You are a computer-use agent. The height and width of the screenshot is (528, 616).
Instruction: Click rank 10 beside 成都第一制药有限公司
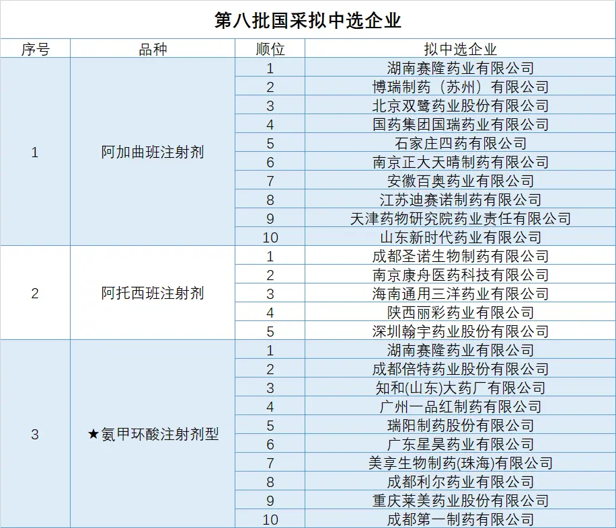coord(270,520)
